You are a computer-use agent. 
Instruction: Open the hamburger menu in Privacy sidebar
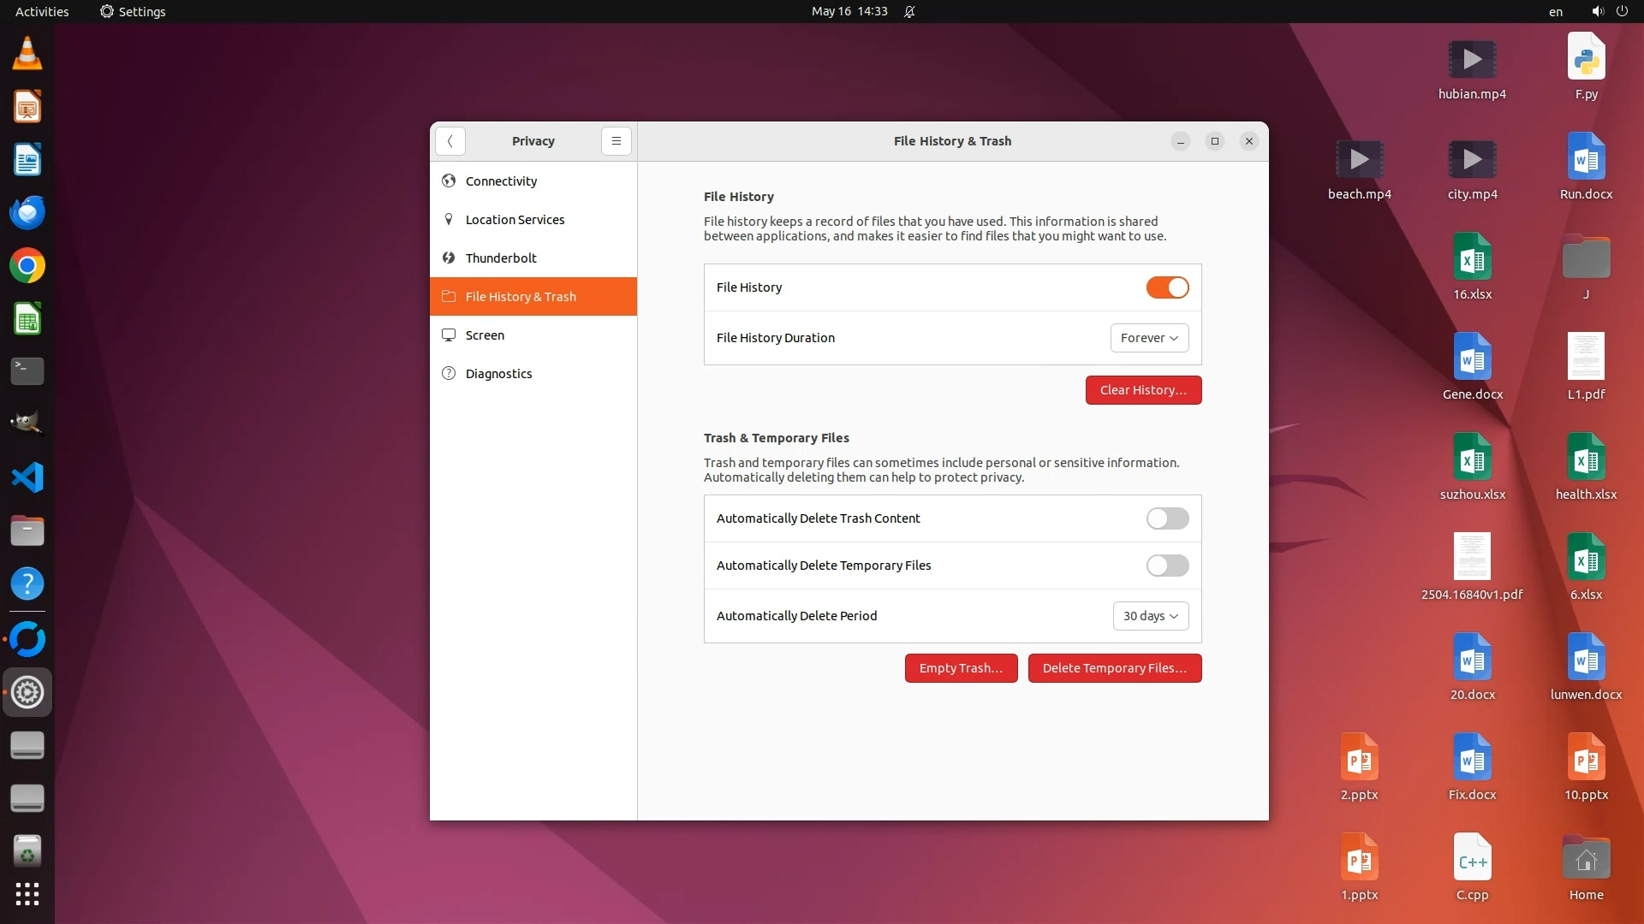[616, 141]
